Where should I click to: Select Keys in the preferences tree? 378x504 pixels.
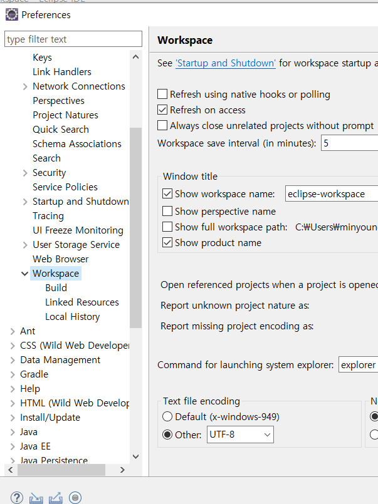tap(42, 58)
